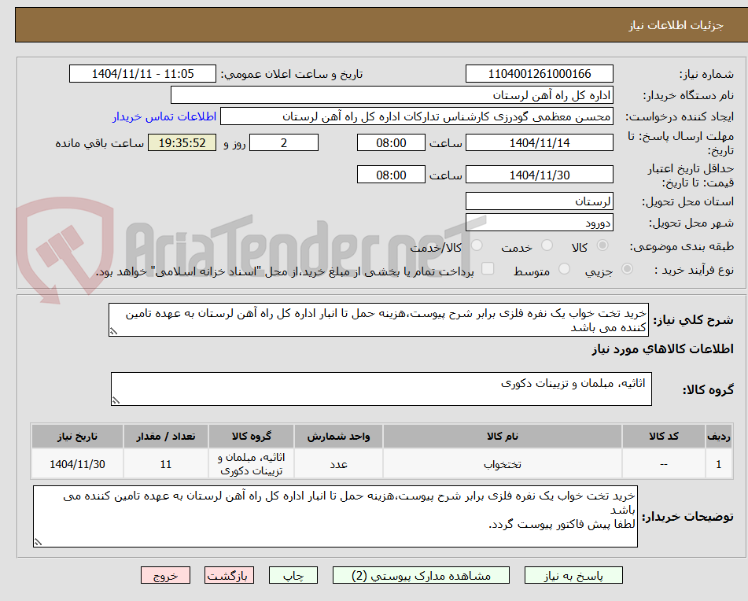Click the تختخواب item name cell
Viewport: 748px width, 601px height.
click(503, 464)
